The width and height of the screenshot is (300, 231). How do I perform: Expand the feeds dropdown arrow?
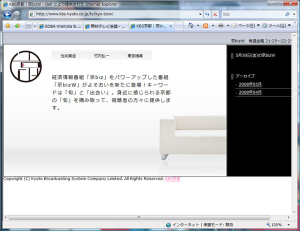pos(213,25)
